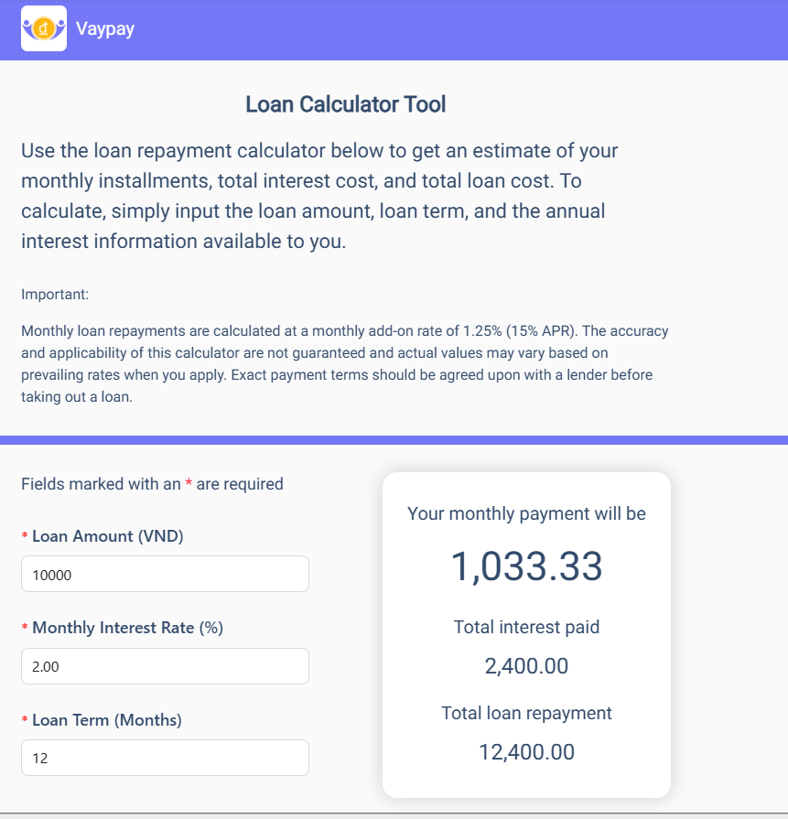
Task: Click the Monthly Interest Rate (%) label
Action: coord(127,628)
